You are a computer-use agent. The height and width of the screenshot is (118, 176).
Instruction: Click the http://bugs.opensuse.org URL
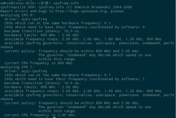point(81,11)
